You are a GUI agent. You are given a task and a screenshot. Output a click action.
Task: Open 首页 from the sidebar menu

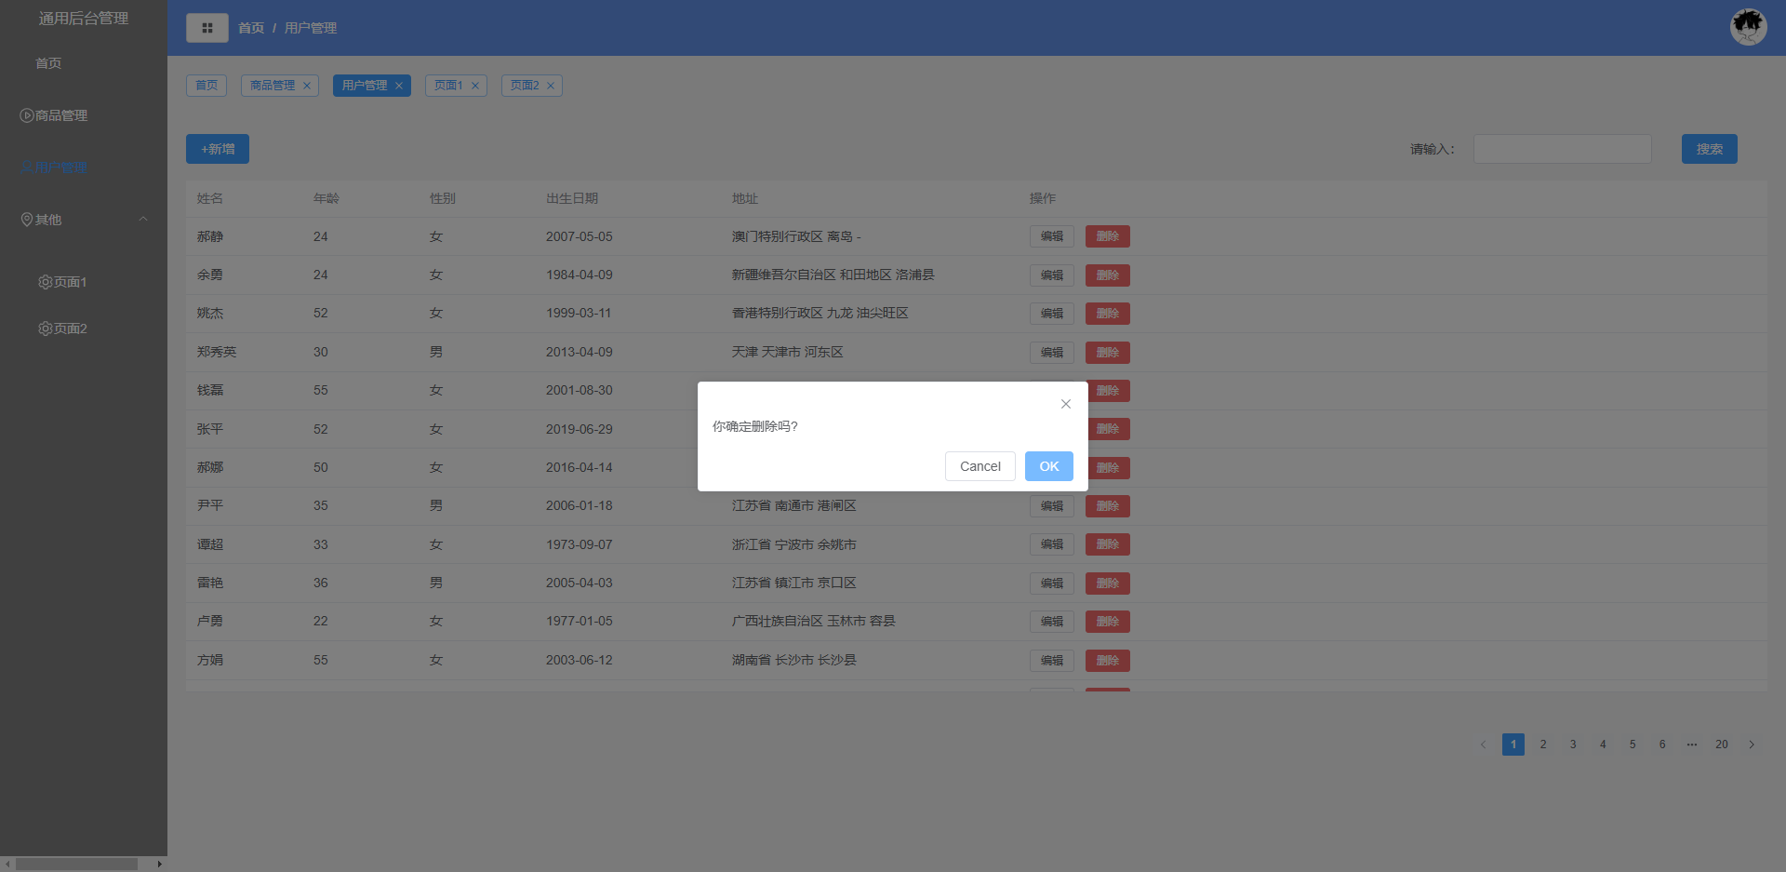tap(47, 63)
